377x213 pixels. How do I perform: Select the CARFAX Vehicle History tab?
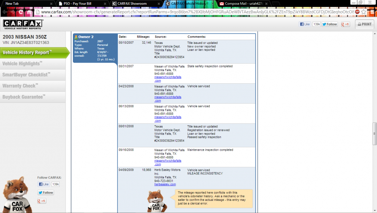point(190,4)
